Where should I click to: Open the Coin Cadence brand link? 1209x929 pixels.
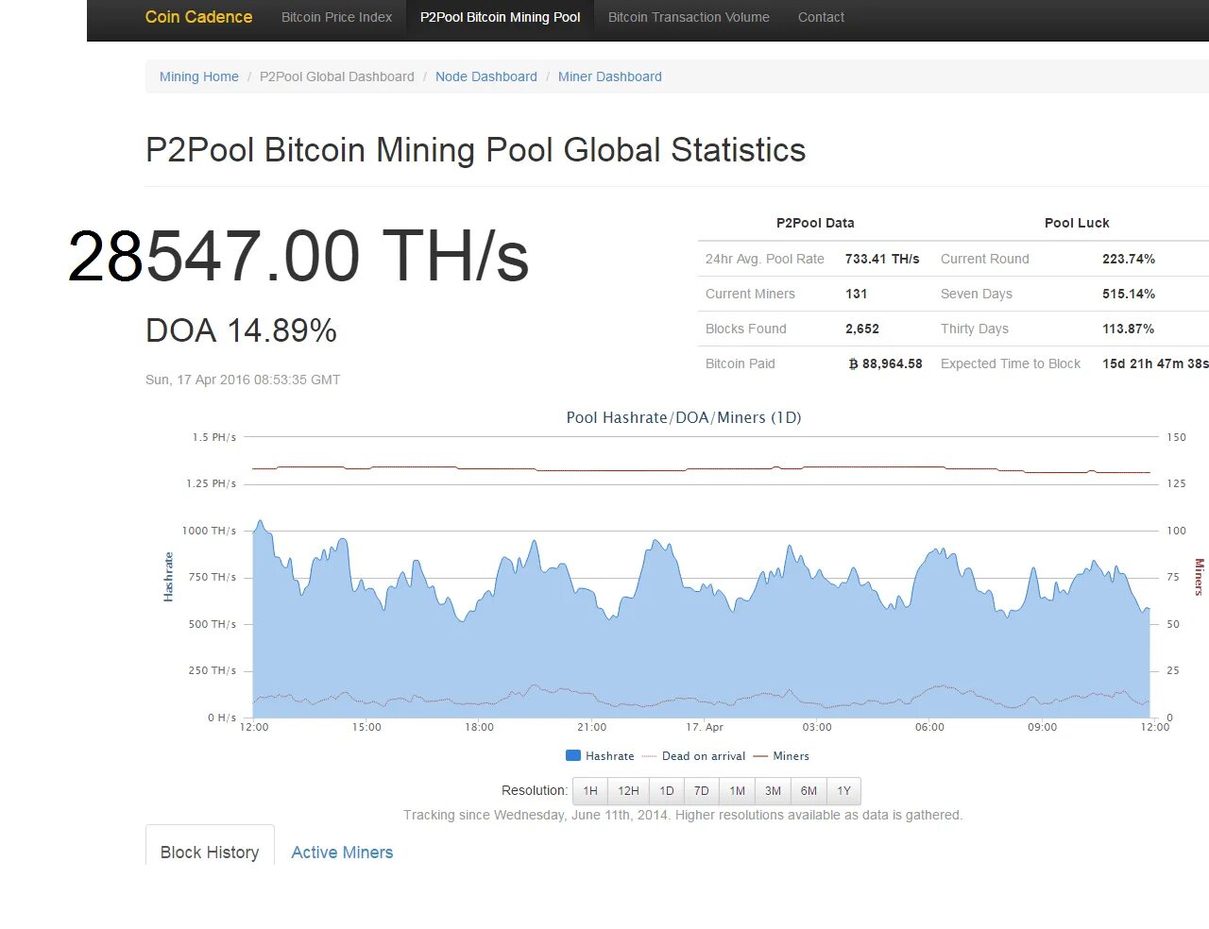tap(198, 17)
